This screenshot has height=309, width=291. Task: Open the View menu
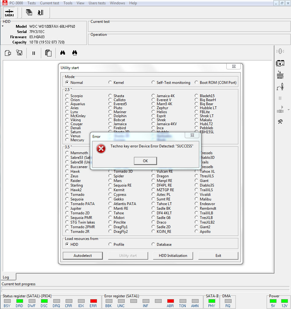(x=80, y=3)
